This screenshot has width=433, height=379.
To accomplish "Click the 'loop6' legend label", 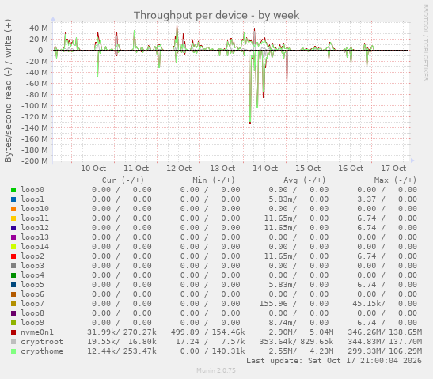I will pos(32,294).
